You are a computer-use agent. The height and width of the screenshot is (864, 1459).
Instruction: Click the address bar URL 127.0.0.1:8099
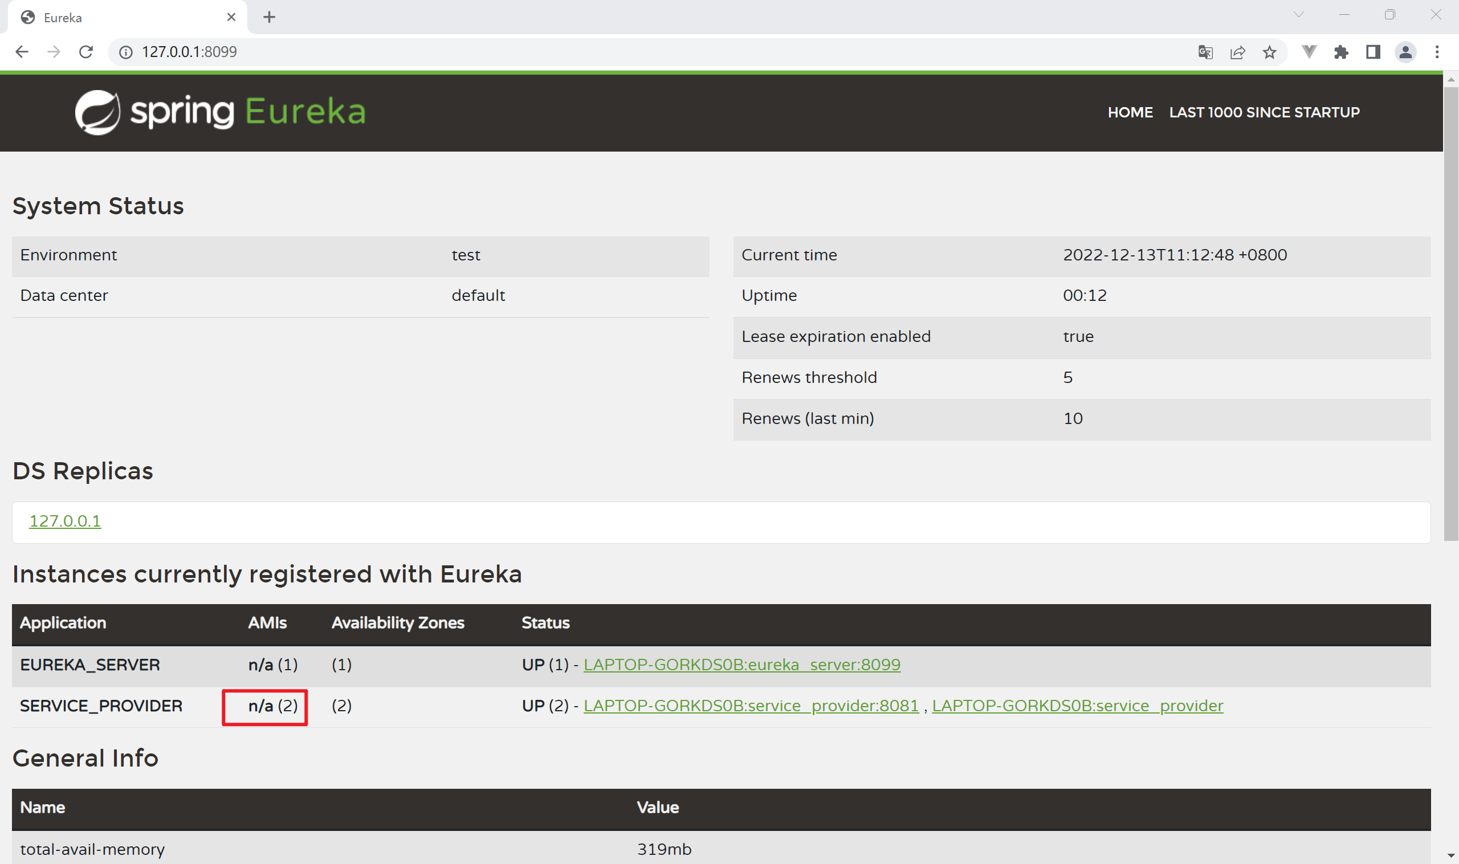click(189, 52)
